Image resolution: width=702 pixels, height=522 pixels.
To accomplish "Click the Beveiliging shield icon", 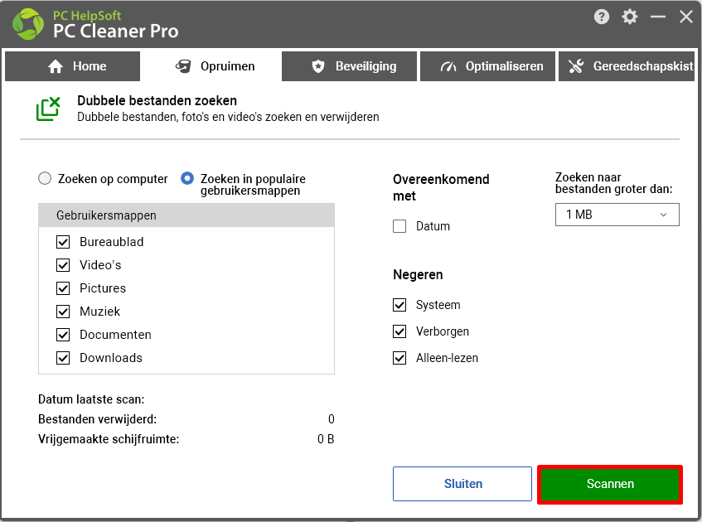I will click(318, 66).
